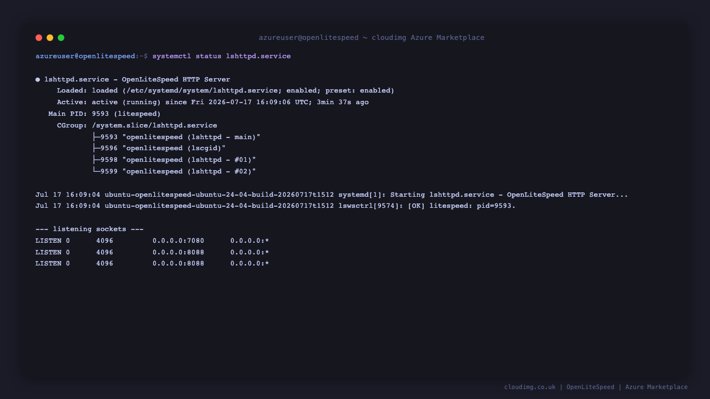This screenshot has width=710, height=399.
Task: Click the service status bullet before lshttpd.service
Action: (38, 79)
